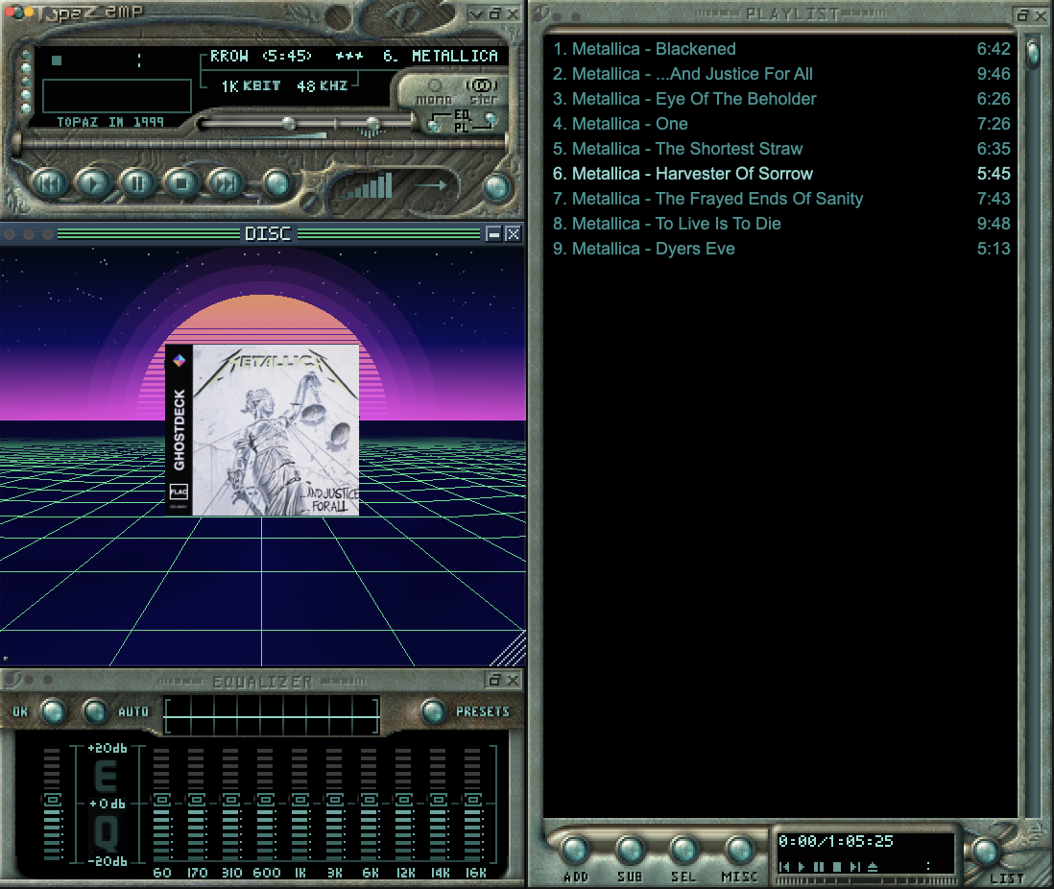The width and height of the screenshot is (1054, 889).
Task: Click playlist mini pause icon
Action: 819,867
